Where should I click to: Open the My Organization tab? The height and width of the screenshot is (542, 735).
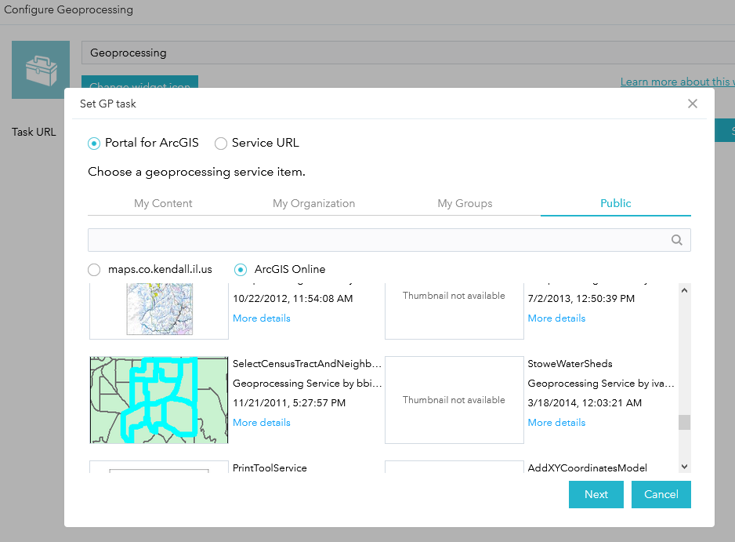313,203
